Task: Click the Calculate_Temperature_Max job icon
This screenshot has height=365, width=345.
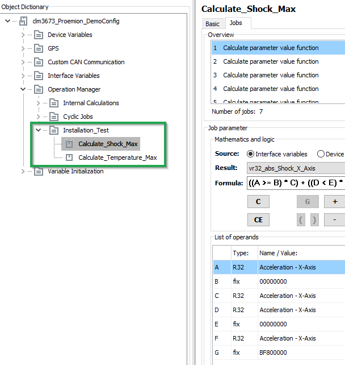Action: (x=69, y=157)
